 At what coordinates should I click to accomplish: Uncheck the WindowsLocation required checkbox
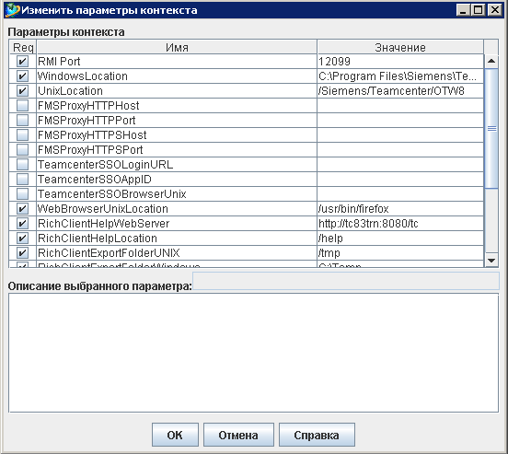(x=22, y=76)
